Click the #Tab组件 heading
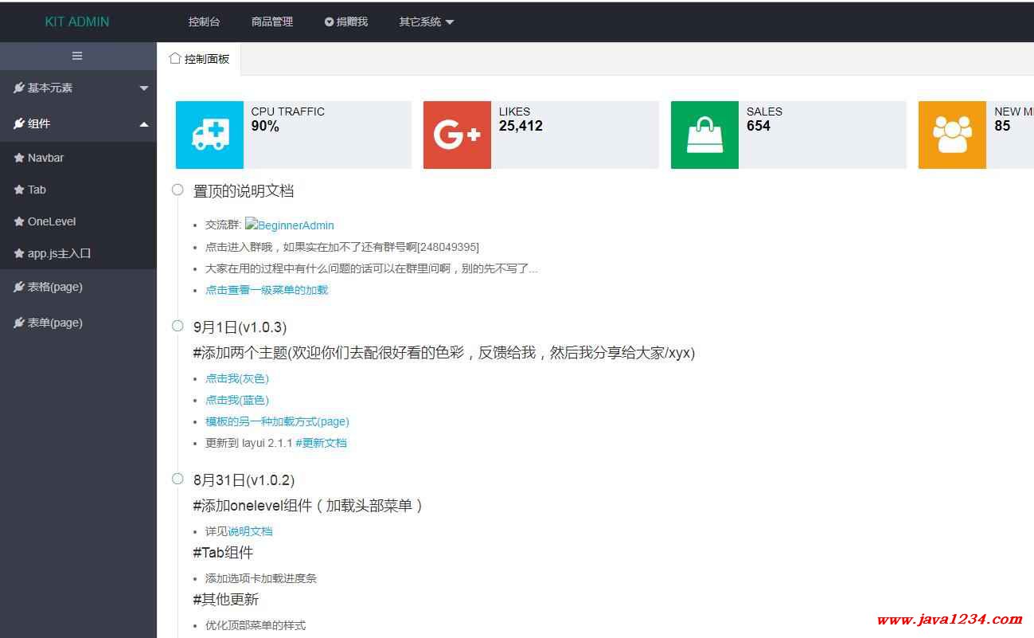The height and width of the screenshot is (638, 1034). point(223,553)
